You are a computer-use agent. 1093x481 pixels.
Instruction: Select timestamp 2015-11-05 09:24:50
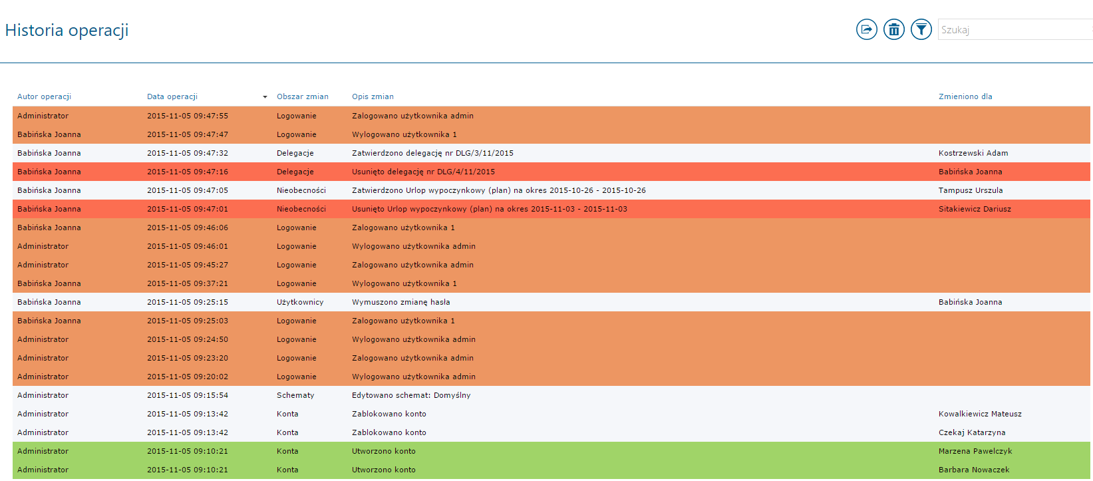tap(188, 339)
